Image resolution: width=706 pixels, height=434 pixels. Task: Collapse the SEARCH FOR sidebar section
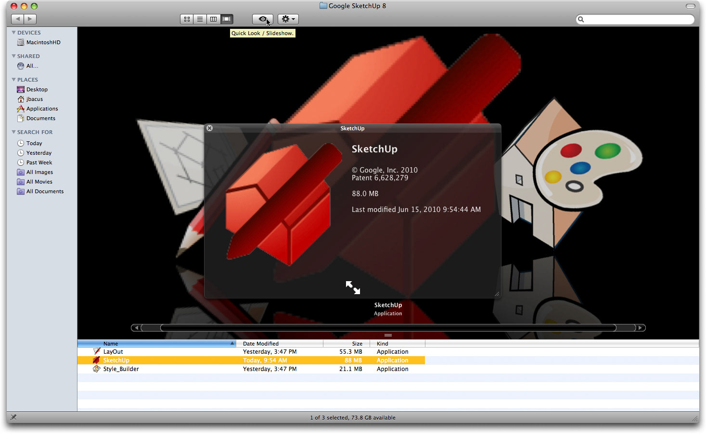click(x=13, y=132)
